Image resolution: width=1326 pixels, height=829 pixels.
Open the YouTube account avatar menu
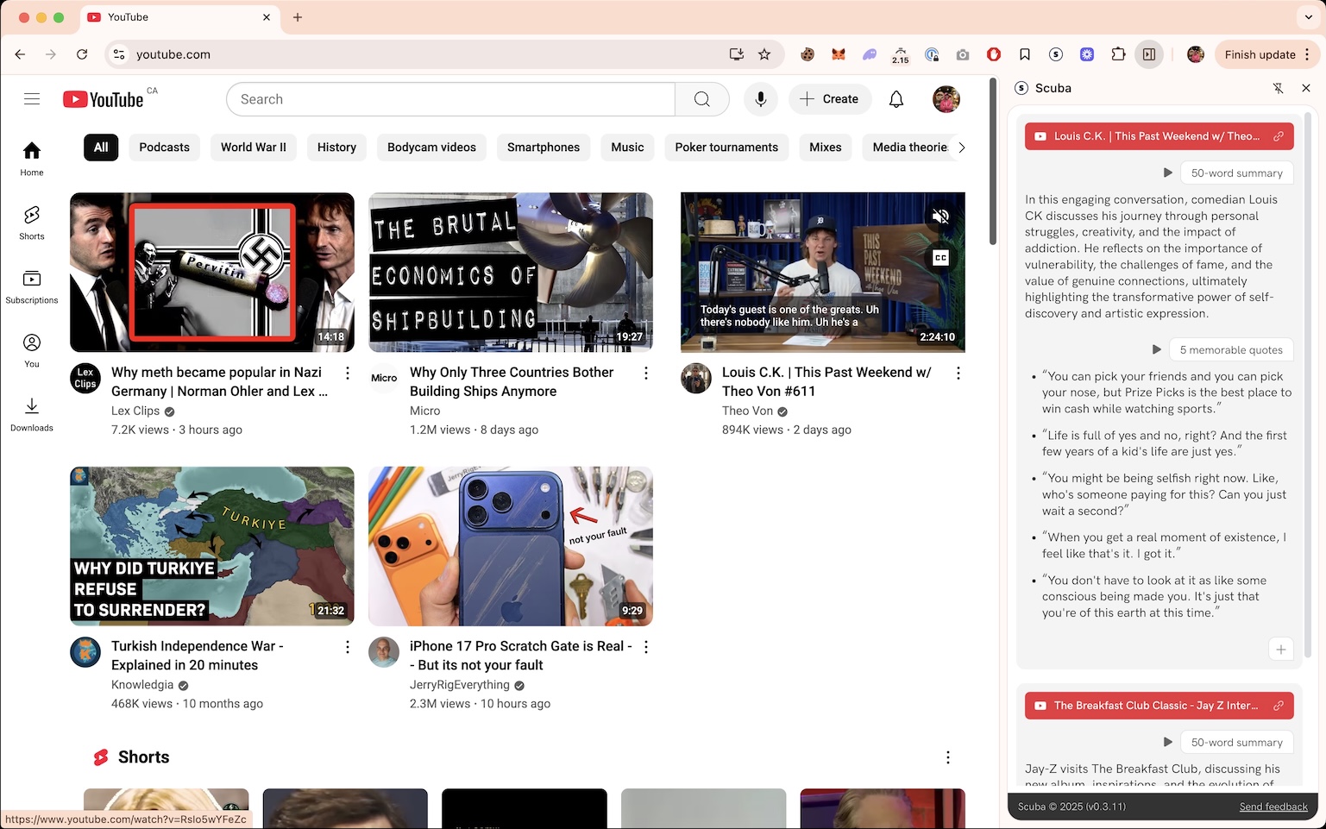click(946, 99)
